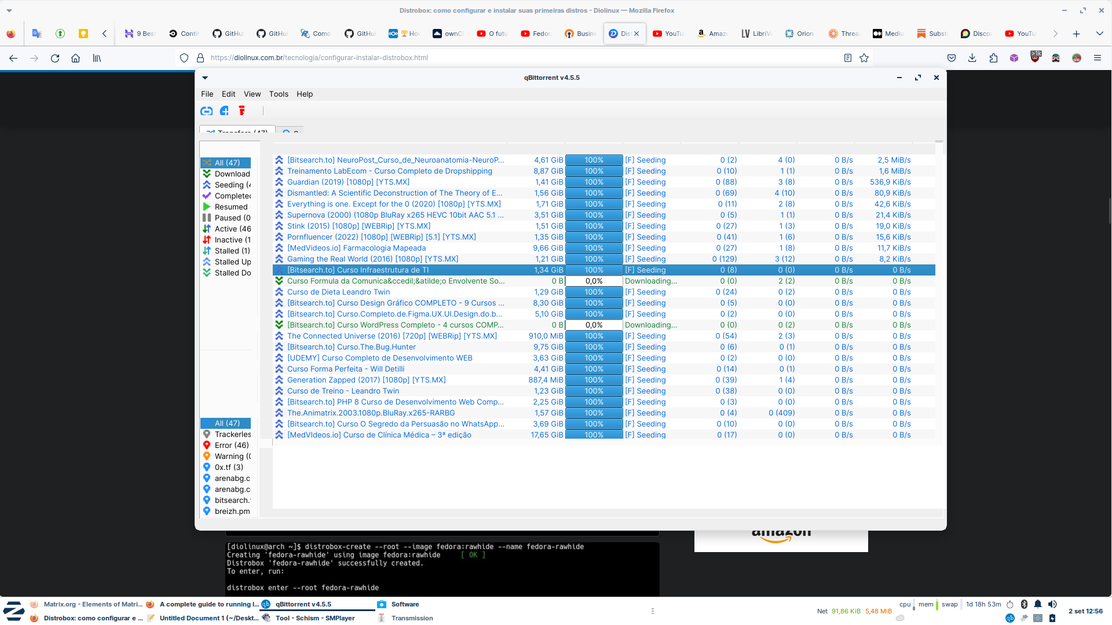The height and width of the screenshot is (625, 1112).
Task: Click the add torrent link toolbar icon
Action: (206, 111)
